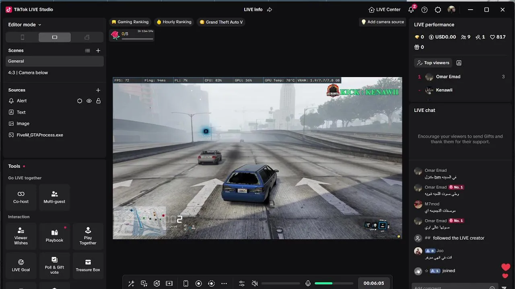Toggle the muted desktop speaker icon
This screenshot has width=515, height=289.
[x=255, y=283]
